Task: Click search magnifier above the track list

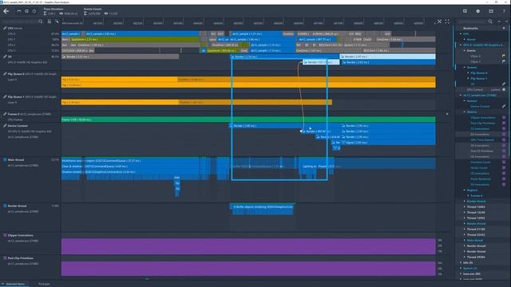Action: pyautogui.click(x=41, y=22)
